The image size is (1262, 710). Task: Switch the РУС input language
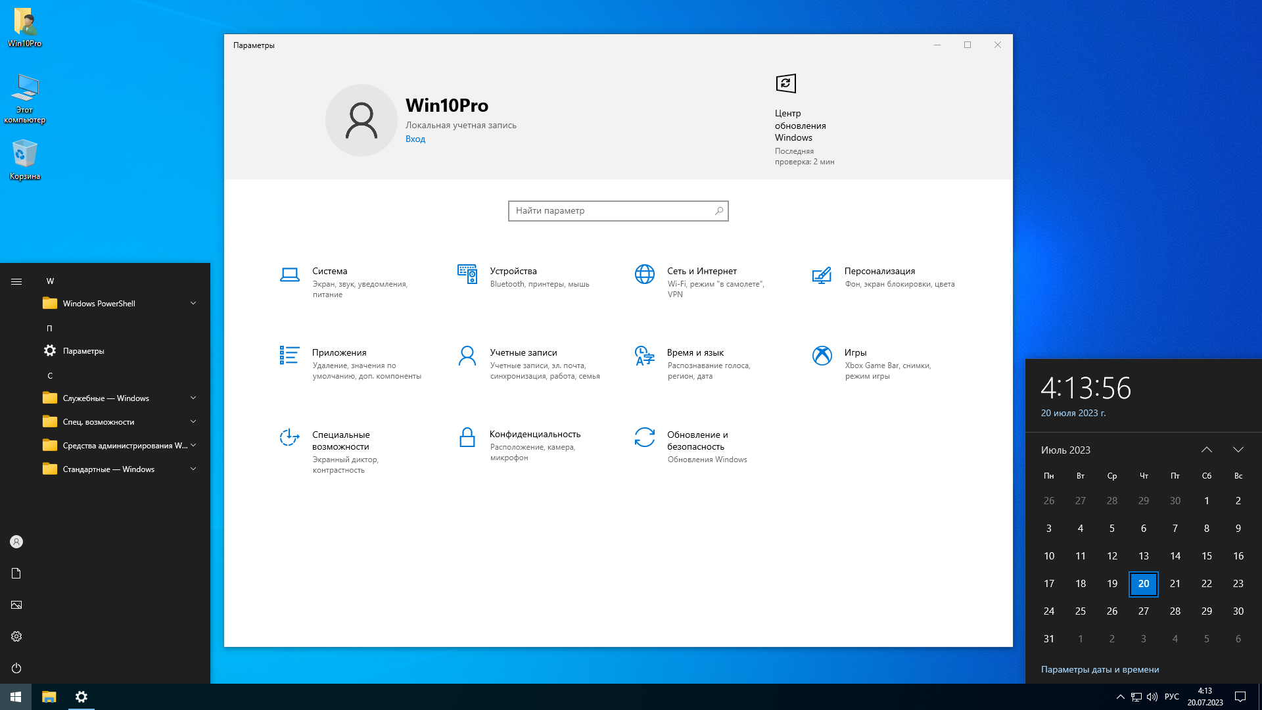coord(1172,697)
